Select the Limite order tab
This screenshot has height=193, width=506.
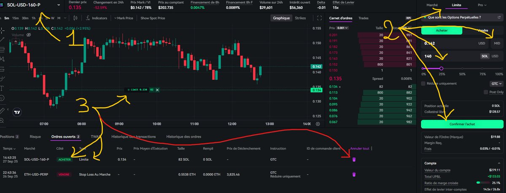pyautogui.click(x=456, y=5)
